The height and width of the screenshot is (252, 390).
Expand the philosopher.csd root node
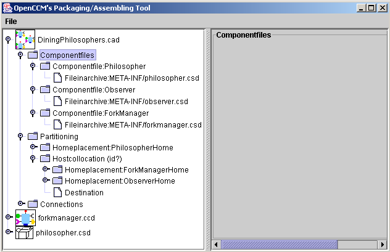click(9, 232)
